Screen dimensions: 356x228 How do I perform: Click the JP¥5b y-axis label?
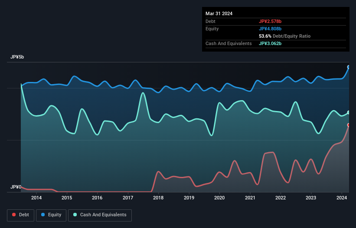[x=17, y=57]
